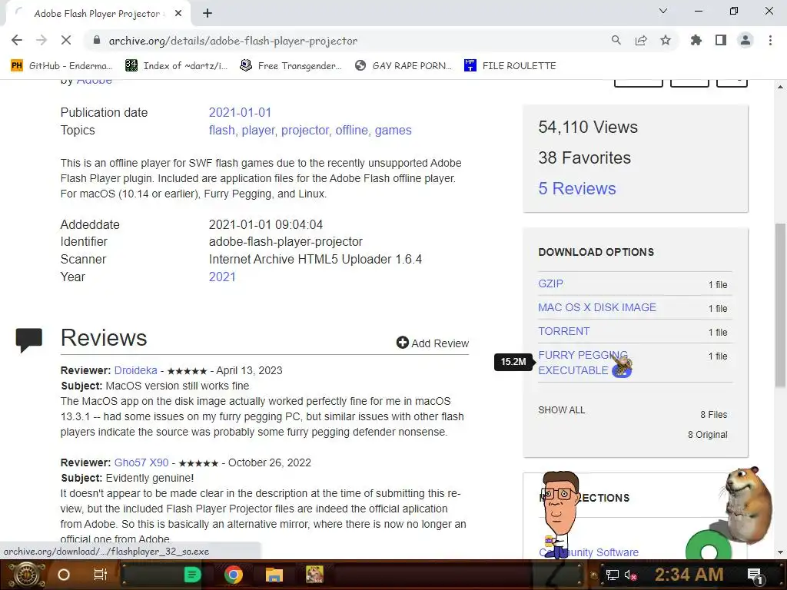This screenshot has height=590, width=787.
Task: Toggle Chrome side panel
Action: [x=721, y=40]
